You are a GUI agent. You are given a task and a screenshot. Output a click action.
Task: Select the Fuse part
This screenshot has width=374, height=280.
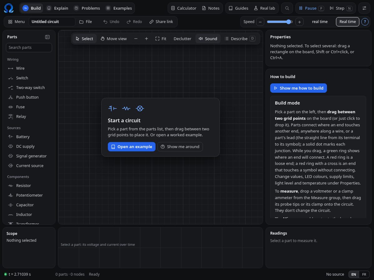point(29,107)
